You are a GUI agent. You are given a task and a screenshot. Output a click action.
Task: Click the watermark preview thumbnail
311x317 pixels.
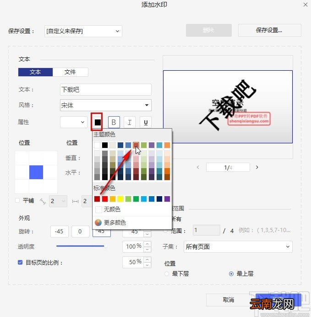coord(228,107)
